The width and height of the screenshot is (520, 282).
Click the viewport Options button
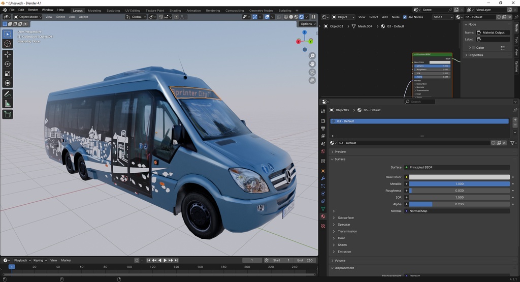(x=307, y=24)
